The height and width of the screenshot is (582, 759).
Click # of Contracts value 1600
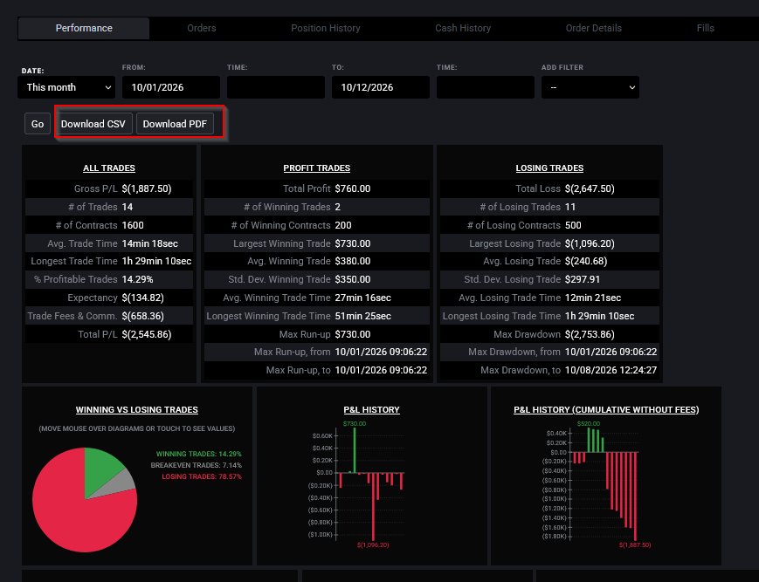133,225
